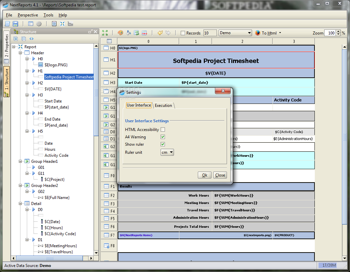
Task: Click the paint bucket format icon
Action: click(x=128, y=33)
